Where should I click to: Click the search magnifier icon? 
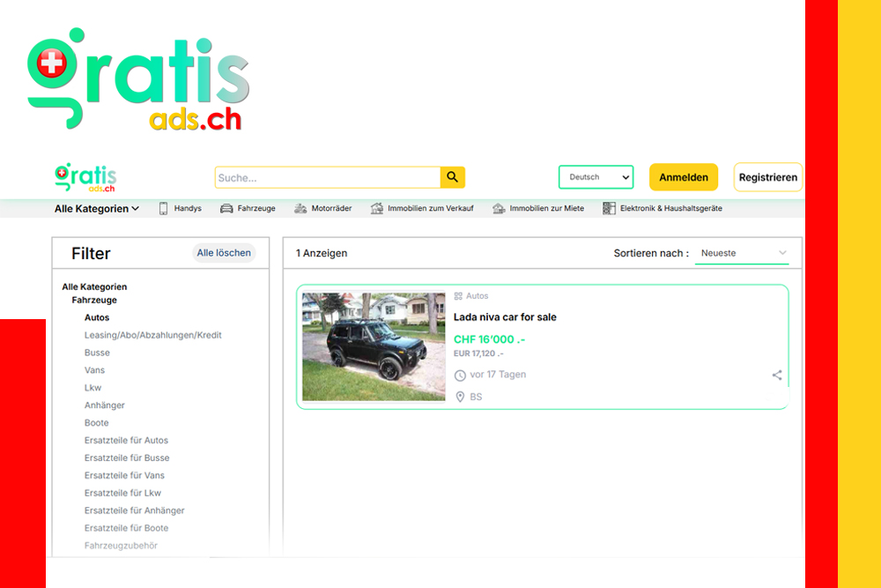pos(453,177)
